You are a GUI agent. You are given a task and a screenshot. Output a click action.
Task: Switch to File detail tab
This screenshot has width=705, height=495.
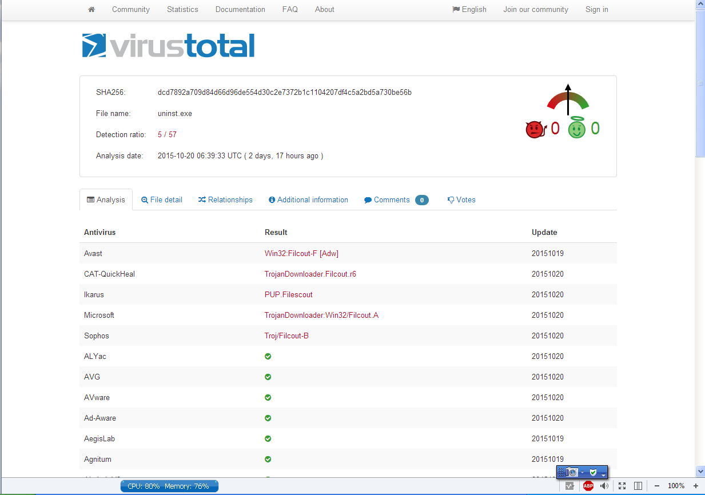(x=162, y=199)
